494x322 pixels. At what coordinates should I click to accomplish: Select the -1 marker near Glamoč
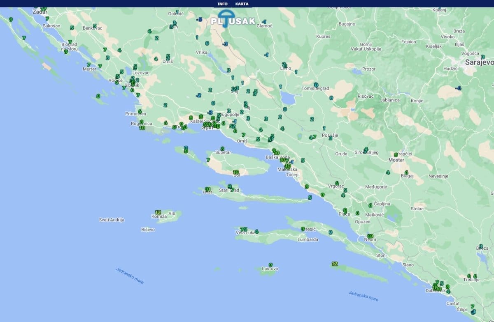click(264, 21)
